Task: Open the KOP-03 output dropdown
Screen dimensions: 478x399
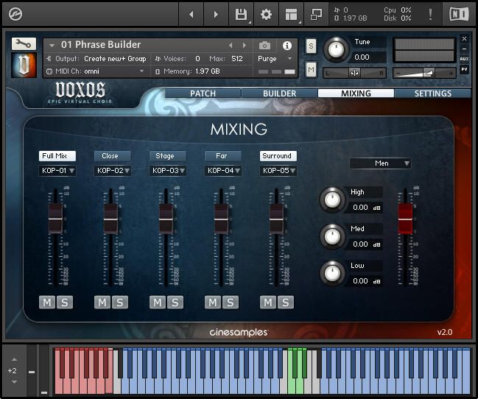Action: click(168, 171)
